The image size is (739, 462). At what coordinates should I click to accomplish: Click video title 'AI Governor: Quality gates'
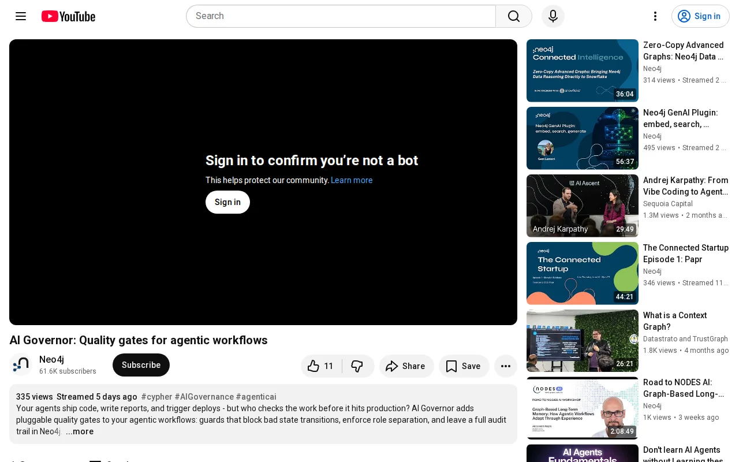pos(139,340)
